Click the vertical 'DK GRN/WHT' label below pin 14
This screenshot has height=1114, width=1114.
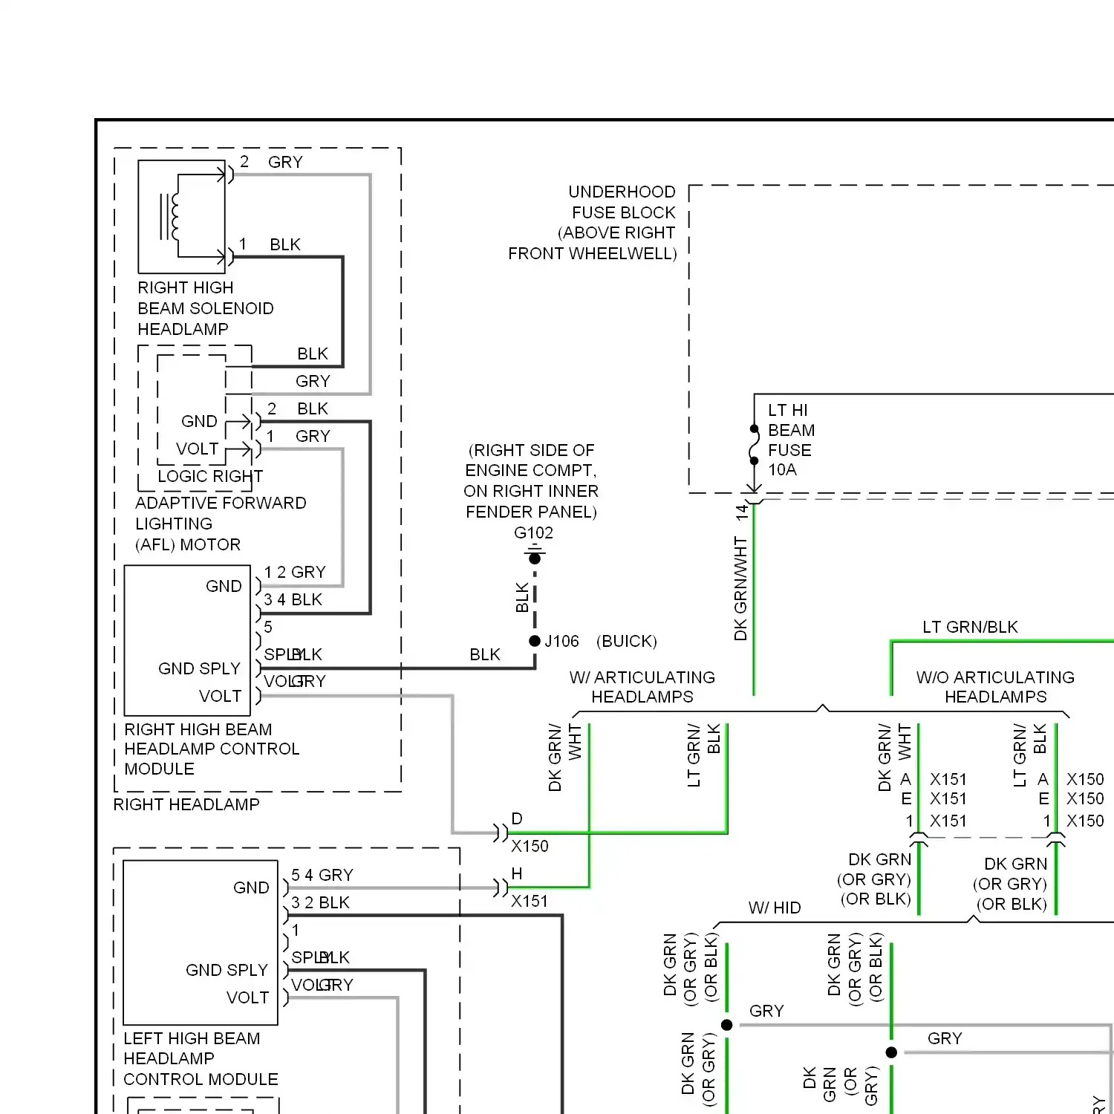740,589
